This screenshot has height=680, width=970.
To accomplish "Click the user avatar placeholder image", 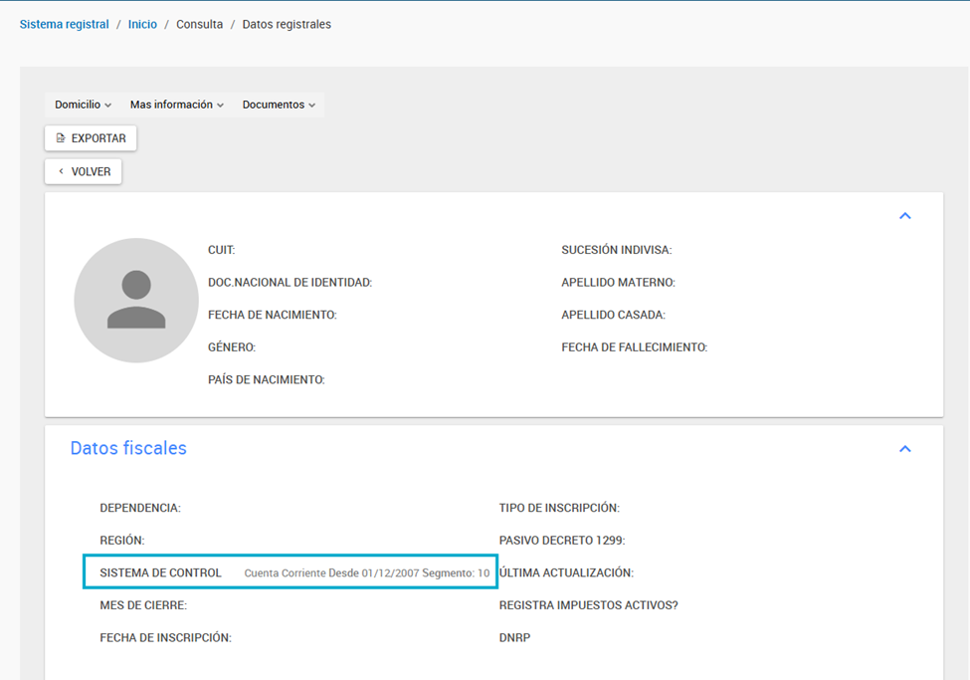I will 136,300.
